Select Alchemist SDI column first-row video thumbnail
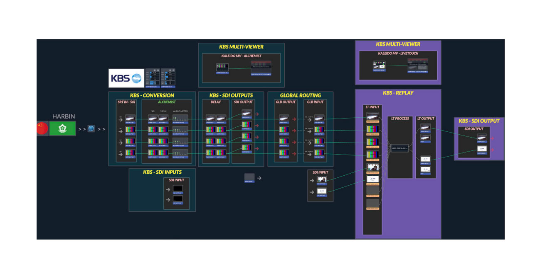 pos(153,118)
